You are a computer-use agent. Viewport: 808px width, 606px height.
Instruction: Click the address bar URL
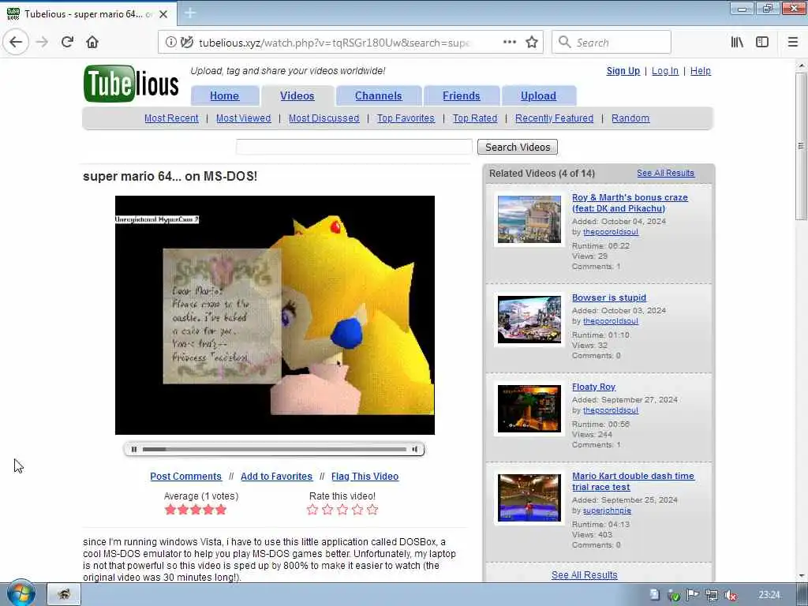click(x=334, y=43)
